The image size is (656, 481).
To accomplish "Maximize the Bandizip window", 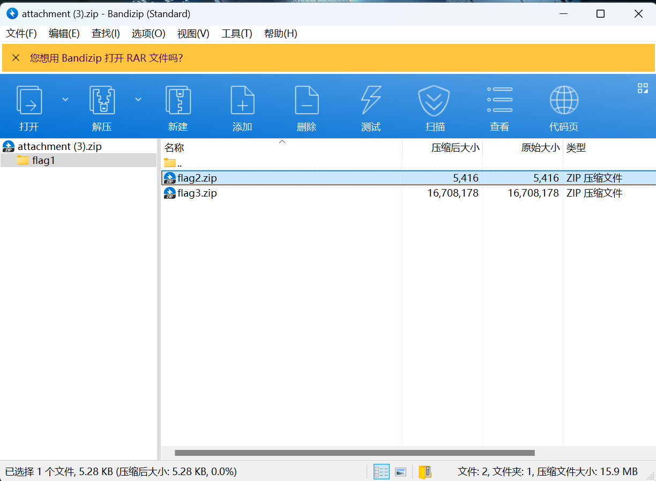I will coord(600,14).
